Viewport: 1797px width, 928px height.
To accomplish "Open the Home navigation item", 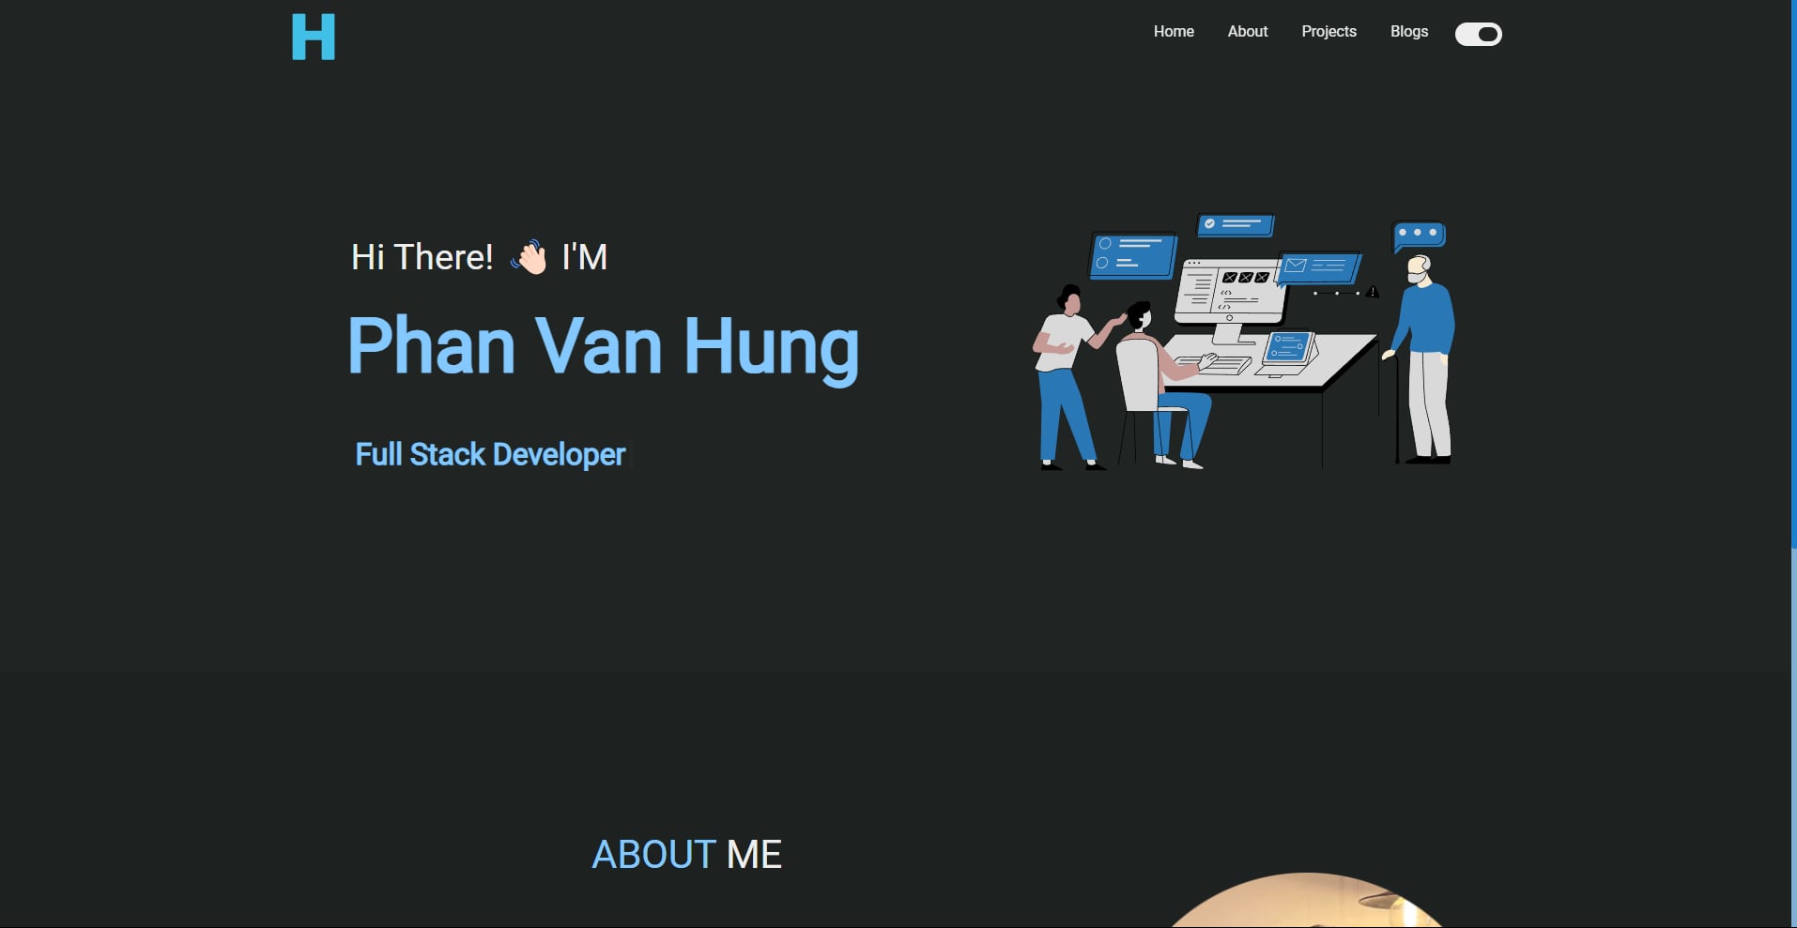I will click(x=1173, y=31).
